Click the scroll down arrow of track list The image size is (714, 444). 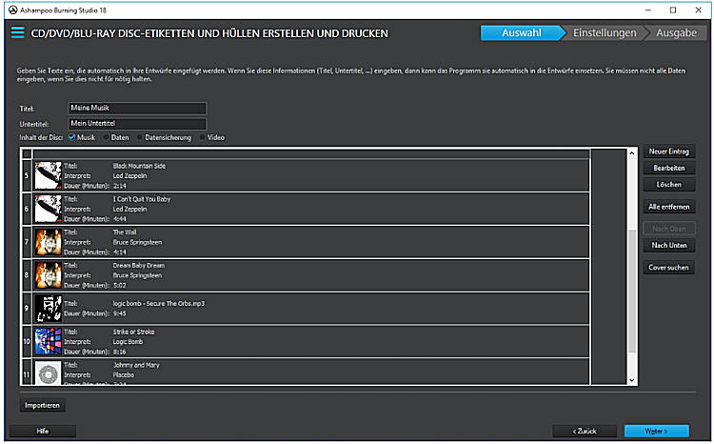point(630,379)
